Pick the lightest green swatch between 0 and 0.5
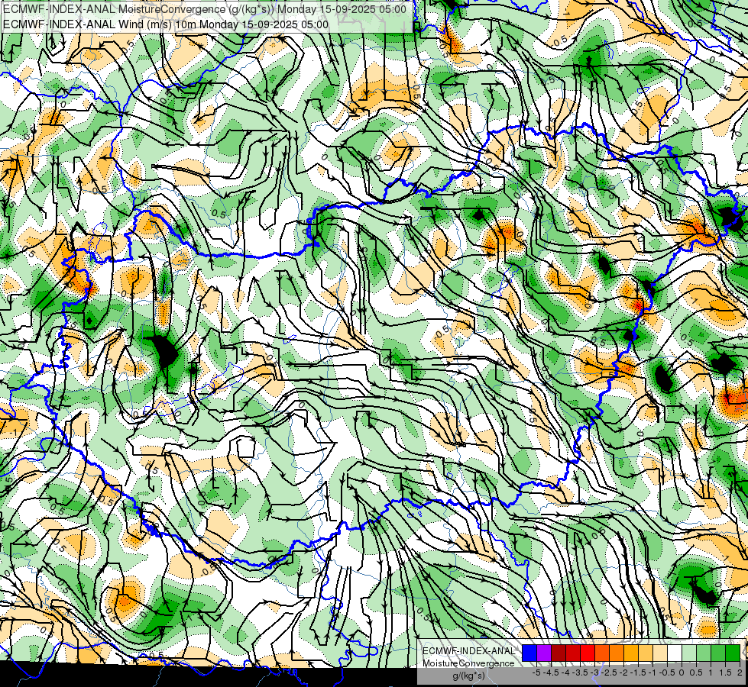748x687 pixels. [x=689, y=653]
